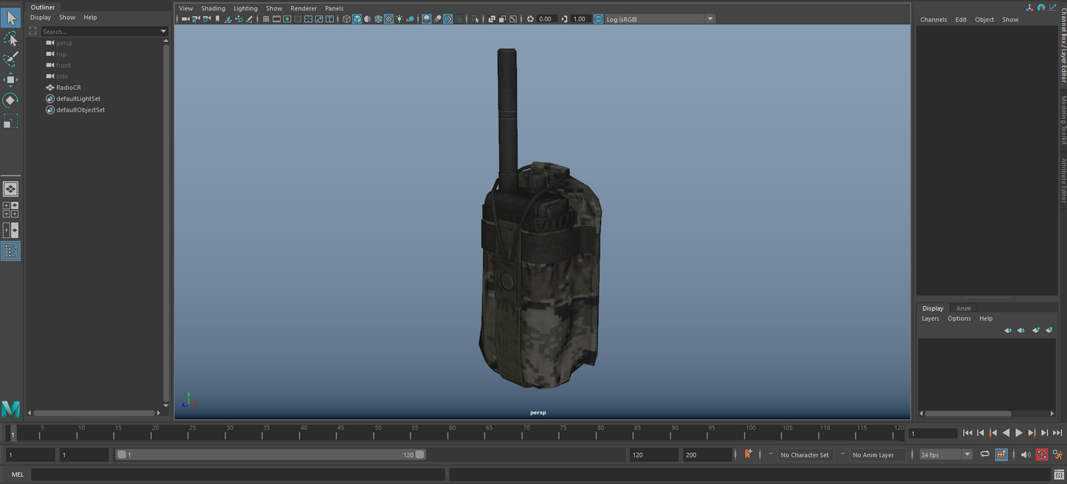This screenshot has height=484, width=1067.
Task: Select RadioCR in the Outliner
Action: tap(68, 88)
